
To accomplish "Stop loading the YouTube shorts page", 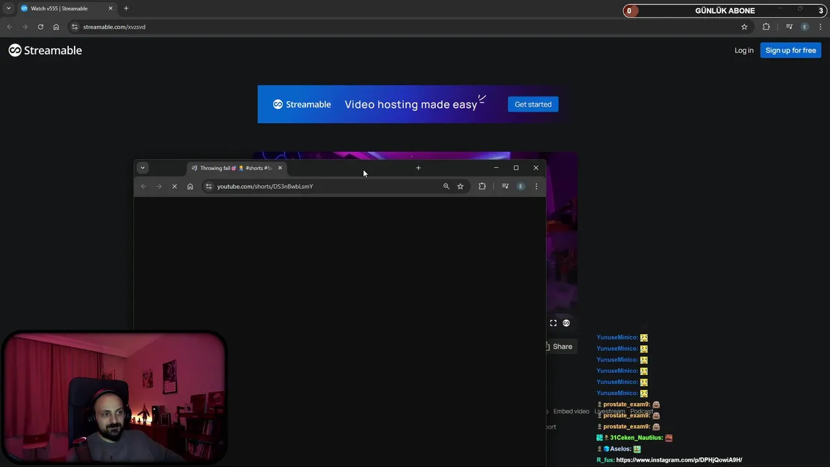I will 174,186.
